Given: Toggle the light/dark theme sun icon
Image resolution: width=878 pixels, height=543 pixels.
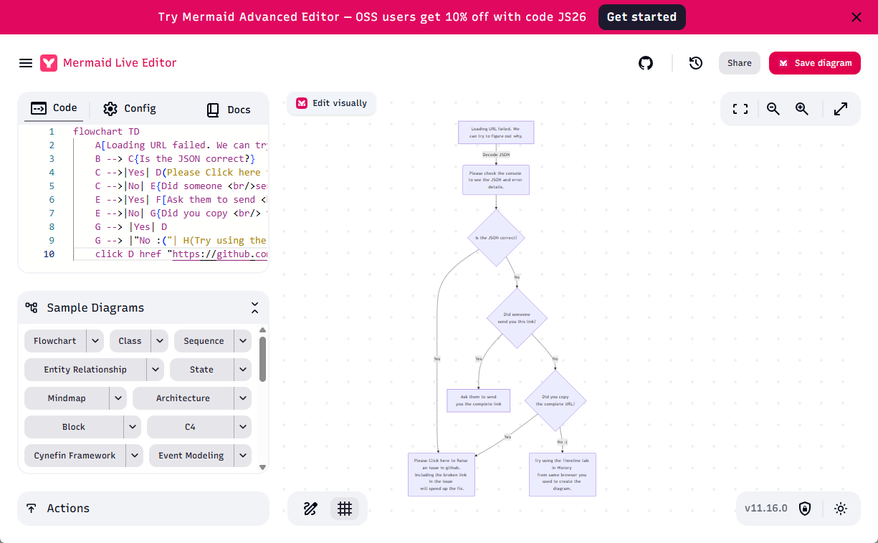Looking at the screenshot, I should [841, 509].
